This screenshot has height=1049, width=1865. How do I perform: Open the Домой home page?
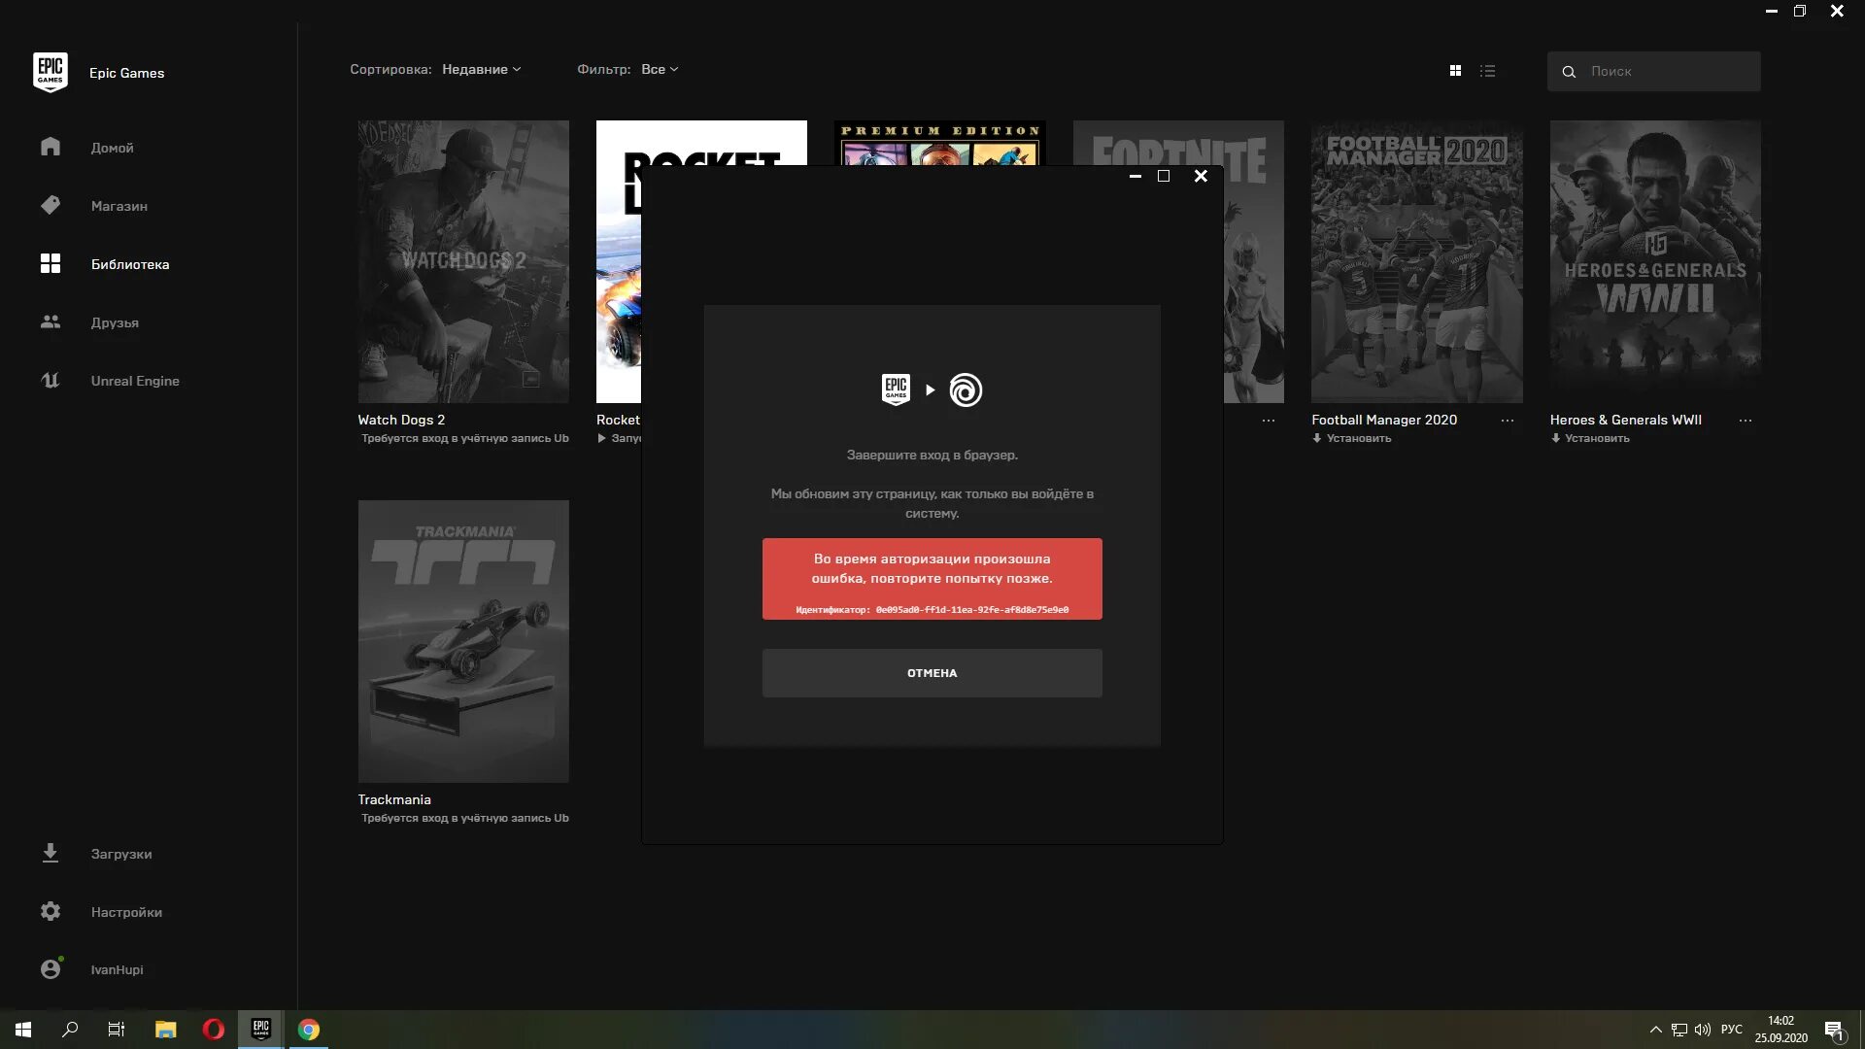pos(112,148)
